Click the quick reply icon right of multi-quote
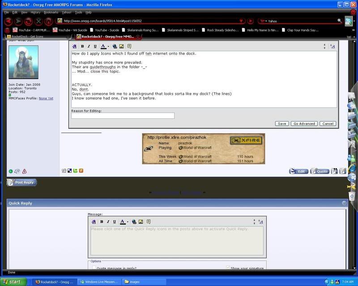This screenshot has height=286, width=358. coord(343,171)
